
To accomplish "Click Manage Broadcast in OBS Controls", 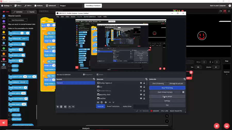I will click(176, 83).
